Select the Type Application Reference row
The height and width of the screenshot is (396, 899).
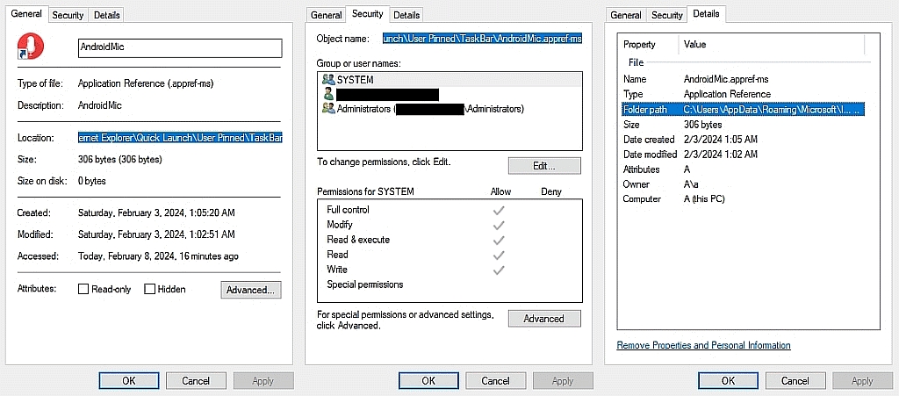tap(743, 94)
